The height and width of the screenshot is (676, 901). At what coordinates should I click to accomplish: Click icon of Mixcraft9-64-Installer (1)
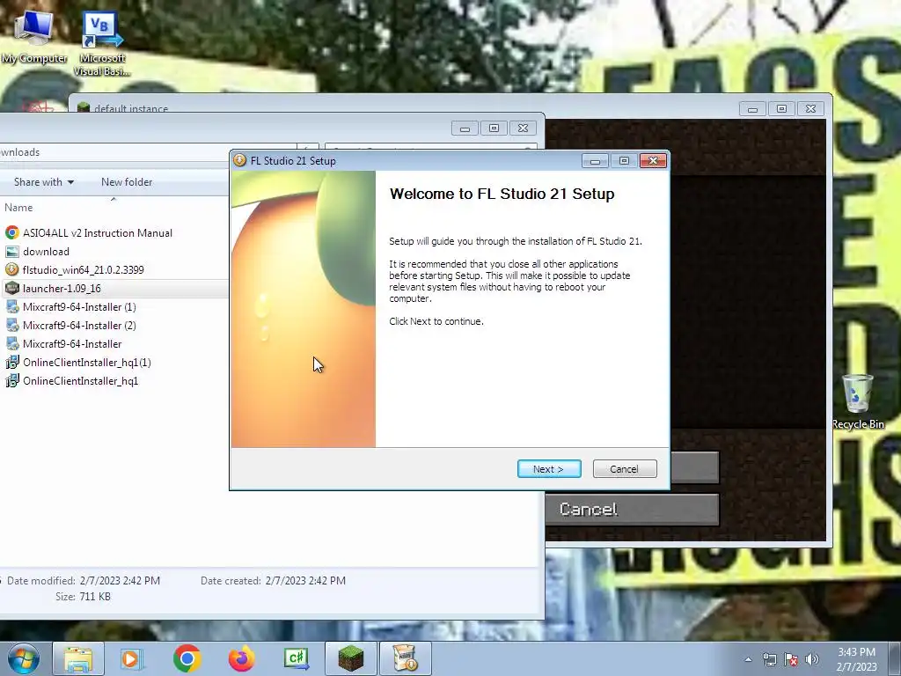(12, 307)
